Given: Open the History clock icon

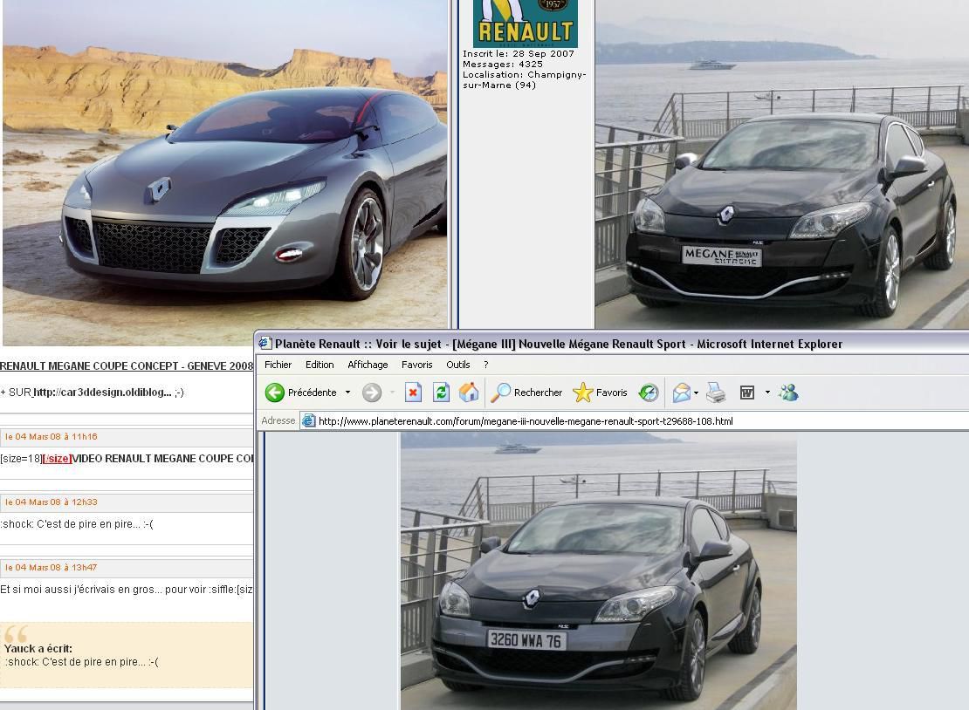Looking at the screenshot, I should pyautogui.click(x=649, y=393).
